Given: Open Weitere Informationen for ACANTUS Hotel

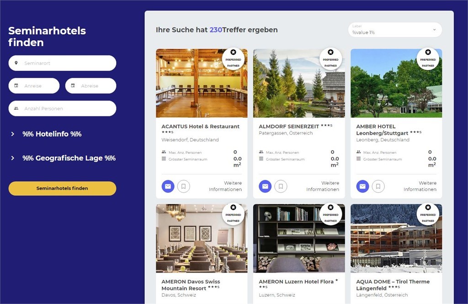Looking at the screenshot, I should click(x=225, y=186).
